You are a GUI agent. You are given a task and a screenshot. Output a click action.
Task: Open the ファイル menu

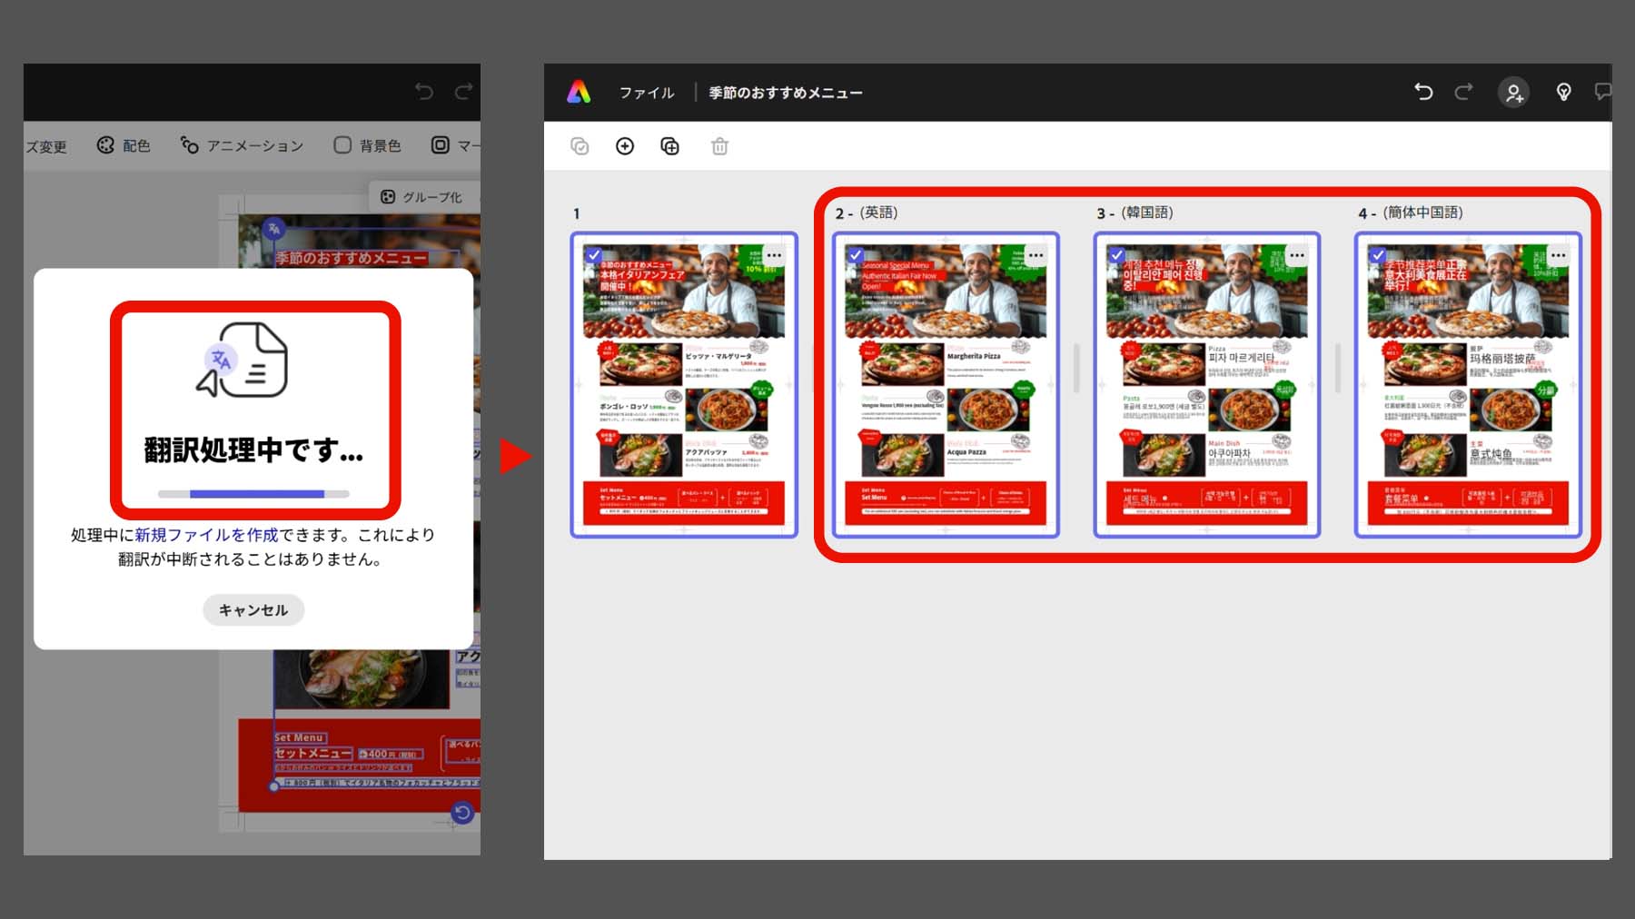click(647, 93)
